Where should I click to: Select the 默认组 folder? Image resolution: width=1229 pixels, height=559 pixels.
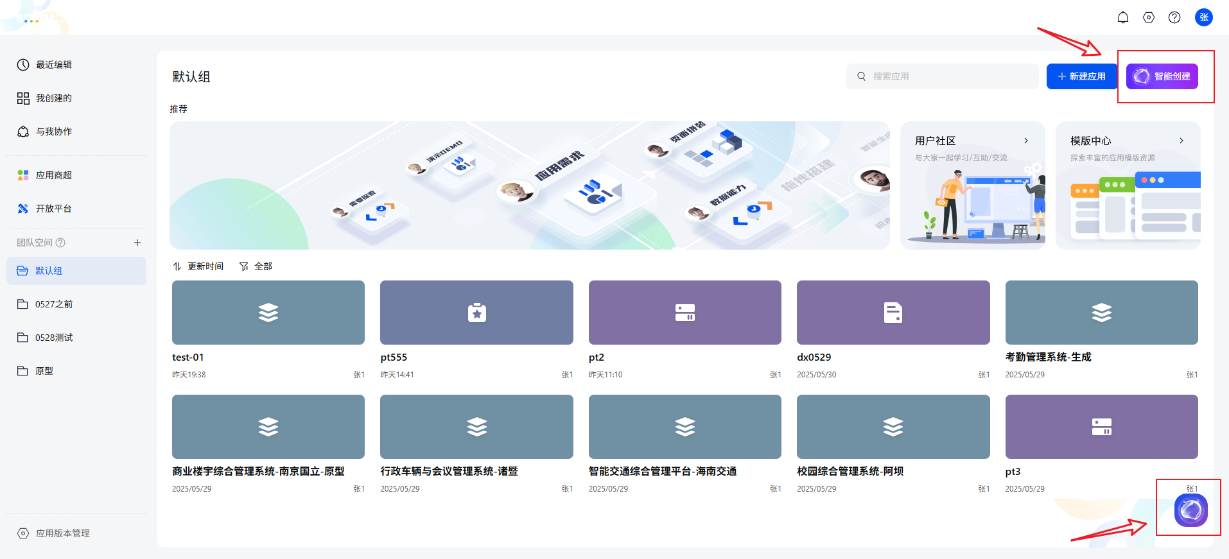coord(76,271)
